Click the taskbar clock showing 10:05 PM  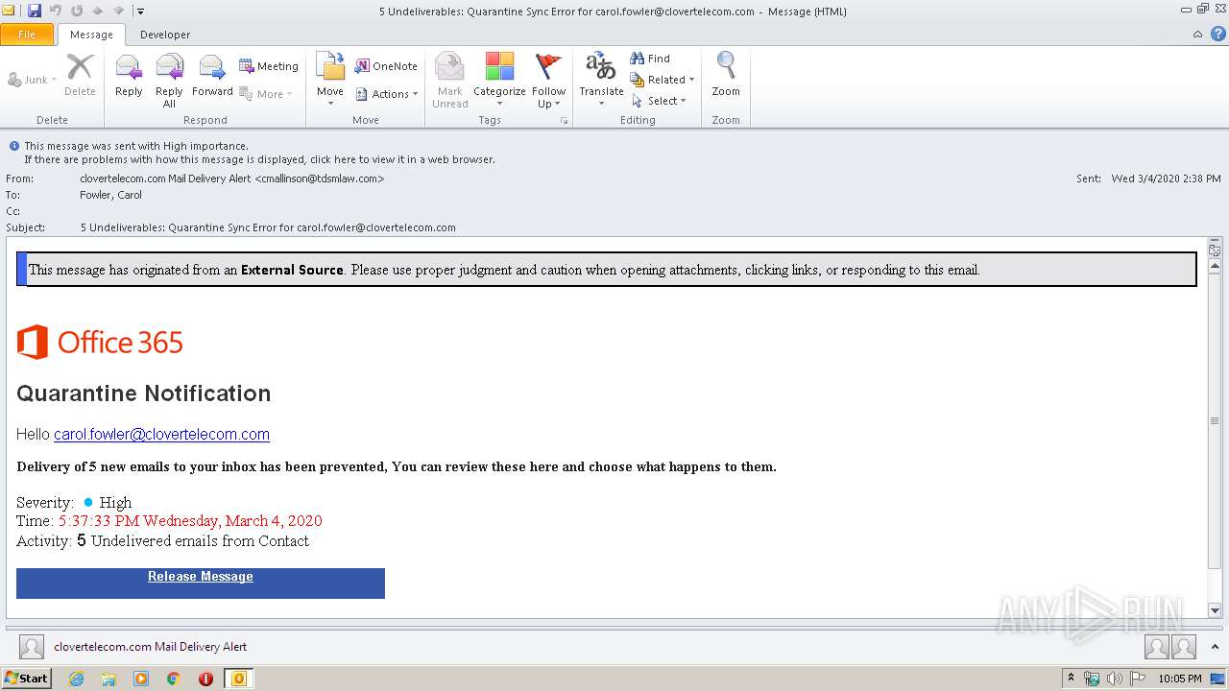click(x=1180, y=679)
